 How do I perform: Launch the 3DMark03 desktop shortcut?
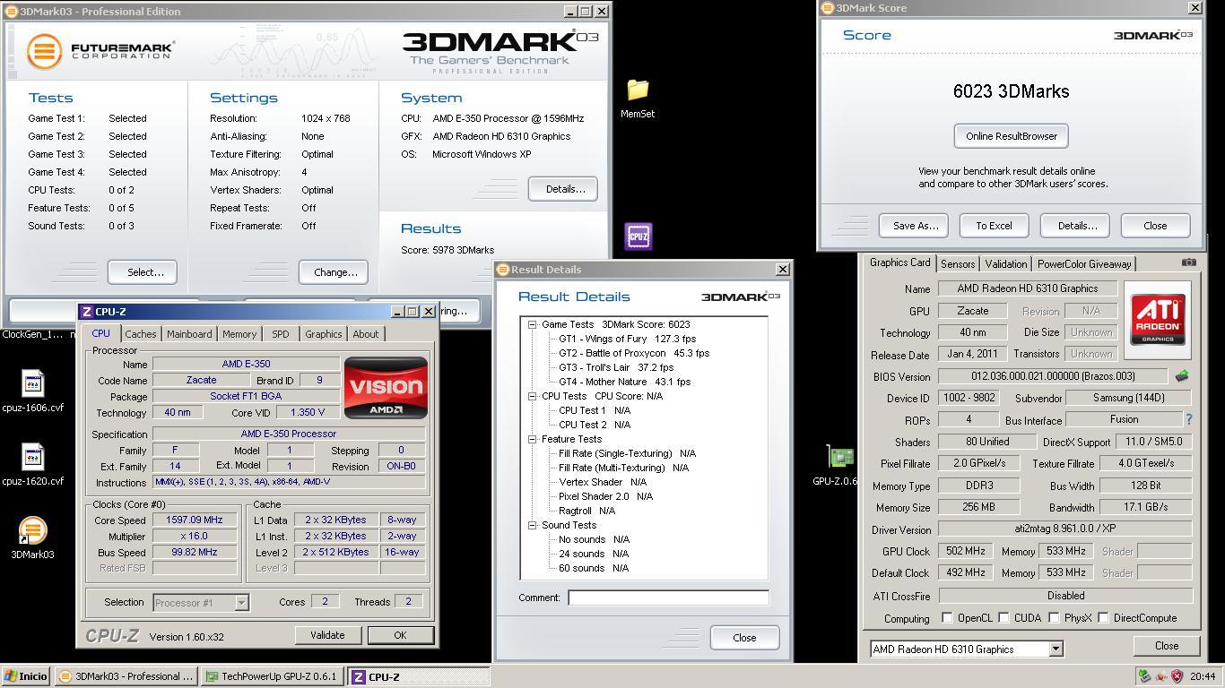pyautogui.click(x=32, y=530)
